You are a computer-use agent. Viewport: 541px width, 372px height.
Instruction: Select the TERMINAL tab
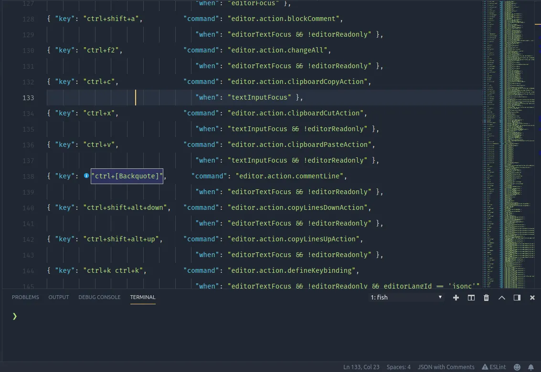143,297
